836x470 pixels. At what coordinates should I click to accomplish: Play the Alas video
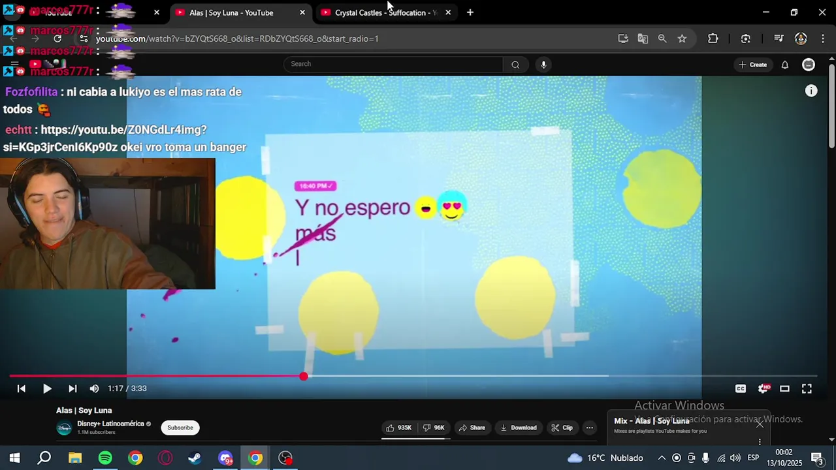pyautogui.click(x=47, y=388)
